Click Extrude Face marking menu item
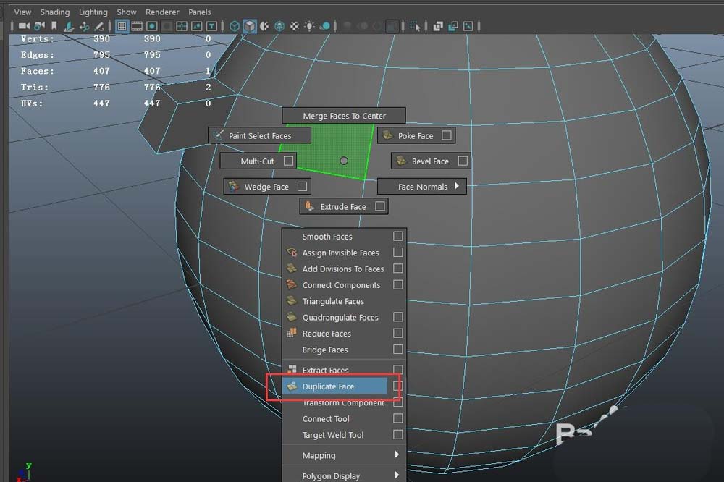The height and width of the screenshot is (482, 724). [343, 206]
